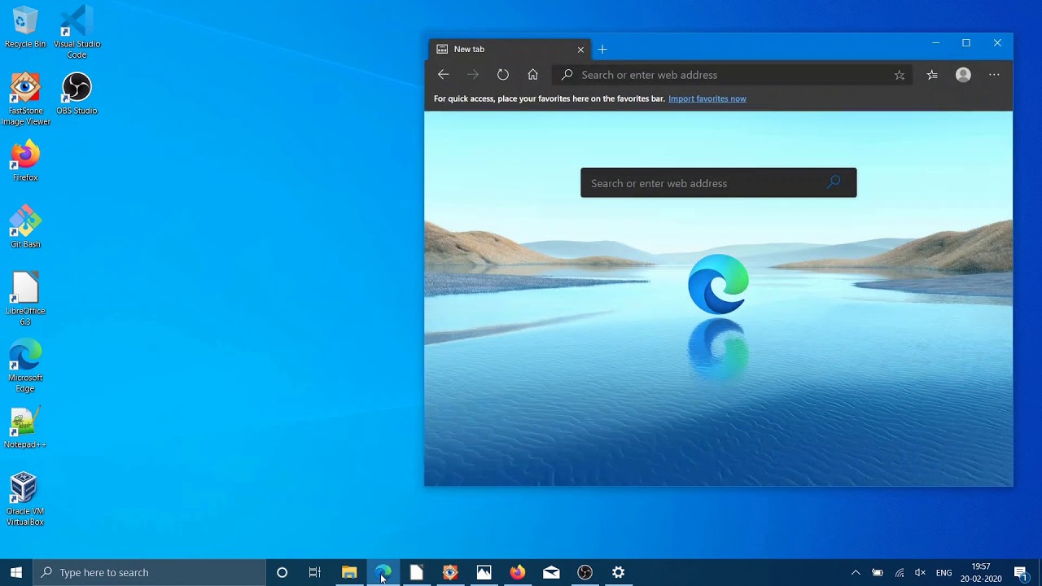
Task: Click the ENG language indicator
Action: 944,572
